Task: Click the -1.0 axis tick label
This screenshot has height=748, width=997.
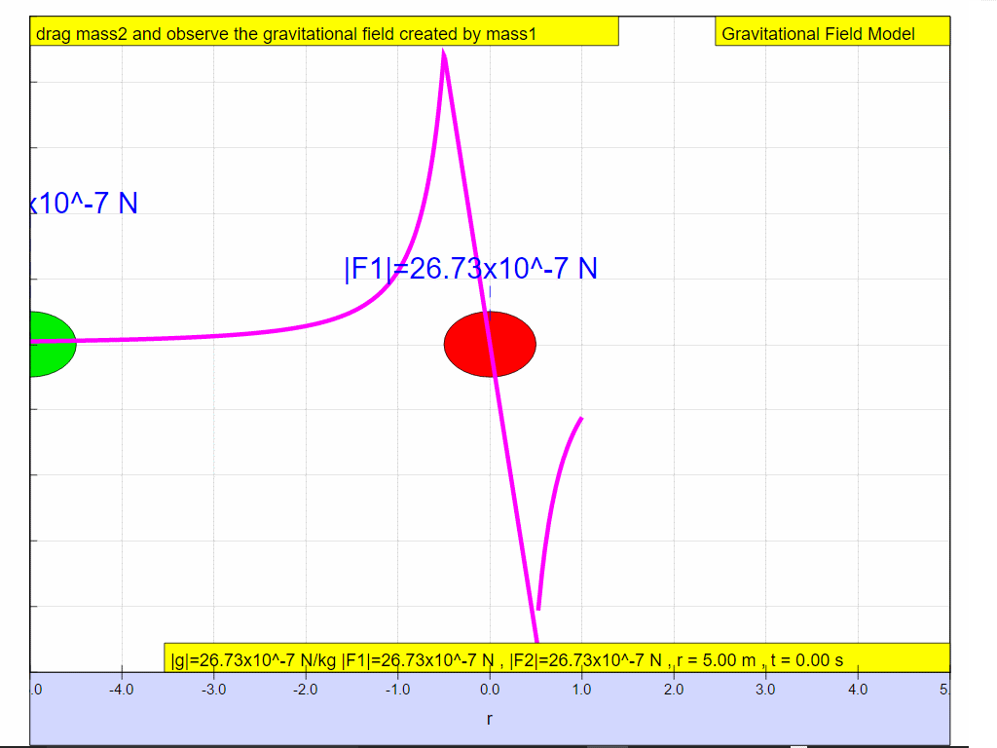Action: pyautogui.click(x=397, y=690)
